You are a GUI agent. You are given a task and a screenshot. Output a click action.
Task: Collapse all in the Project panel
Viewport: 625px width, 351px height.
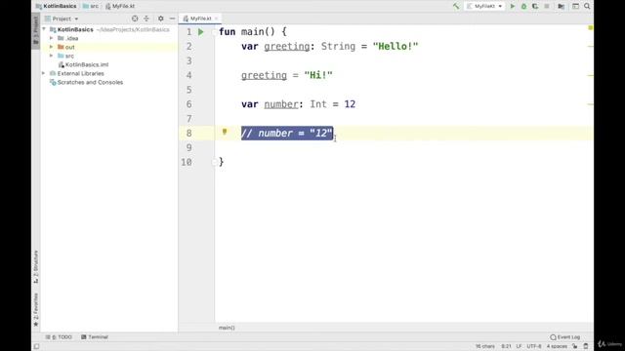[x=146, y=19]
